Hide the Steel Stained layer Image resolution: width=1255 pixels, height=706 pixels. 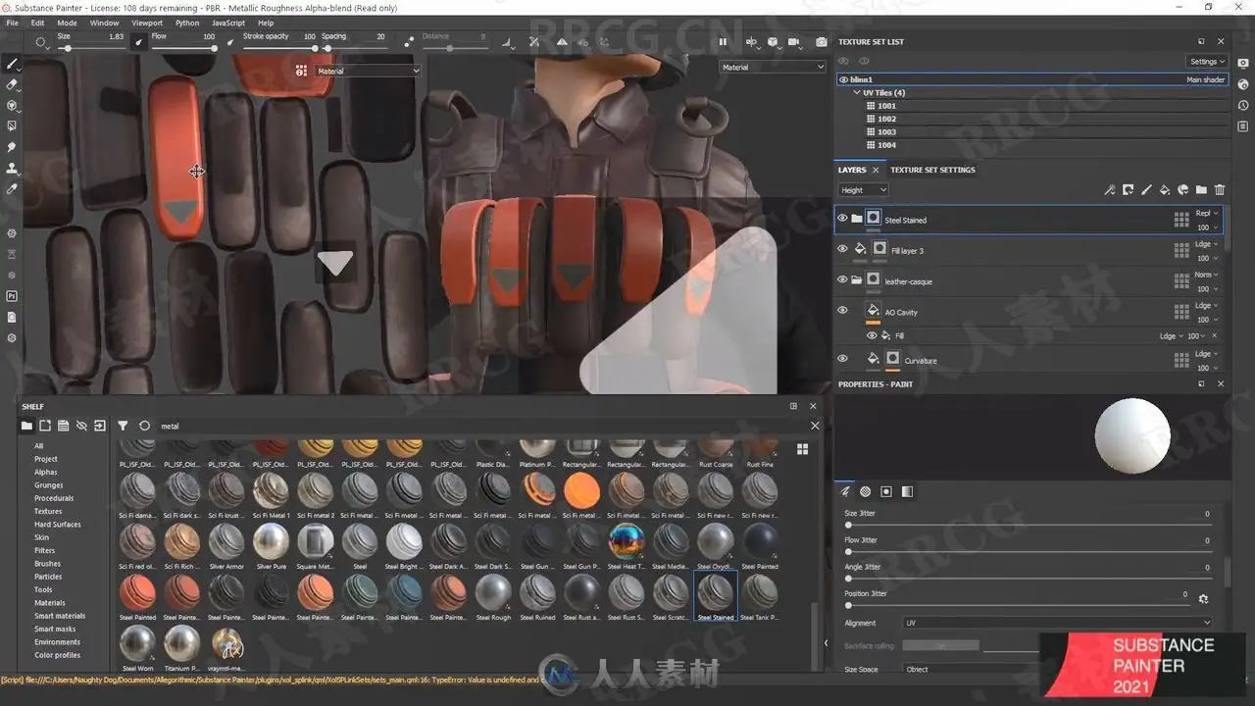tap(842, 219)
